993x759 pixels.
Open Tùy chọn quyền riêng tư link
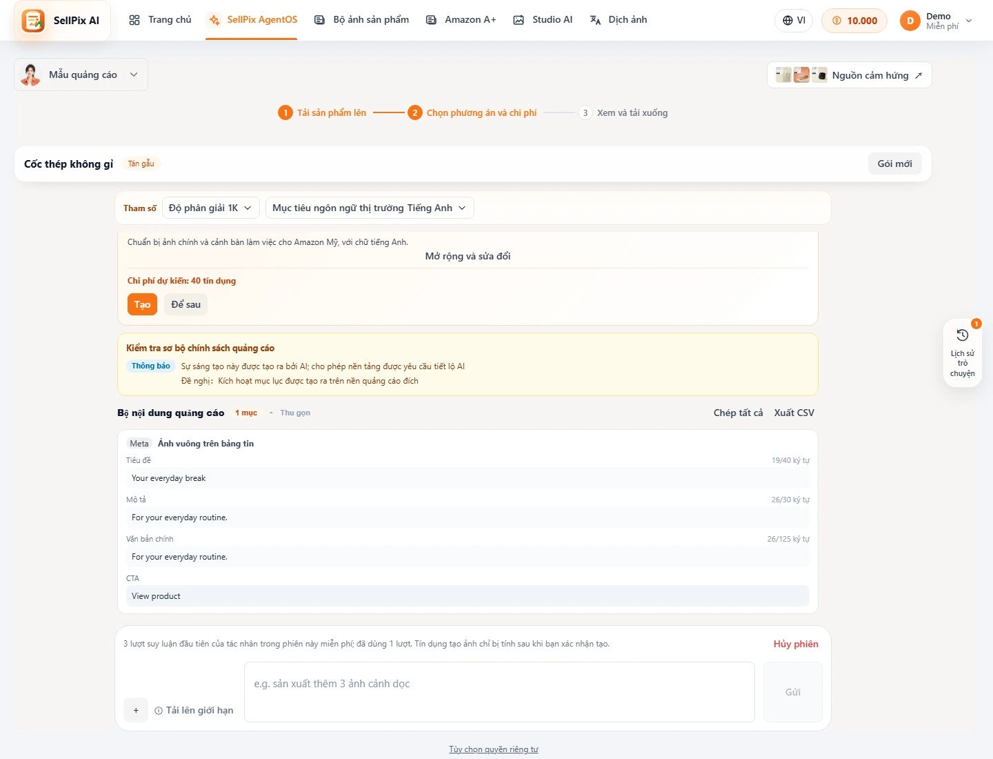point(494,749)
